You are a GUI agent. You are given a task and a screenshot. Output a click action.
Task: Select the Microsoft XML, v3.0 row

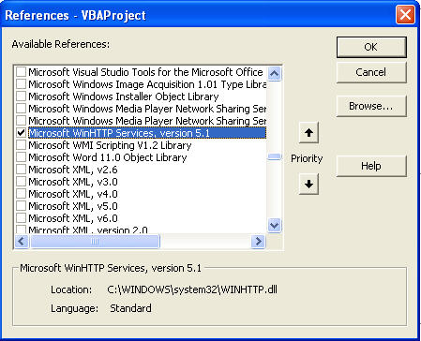click(73, 182)
